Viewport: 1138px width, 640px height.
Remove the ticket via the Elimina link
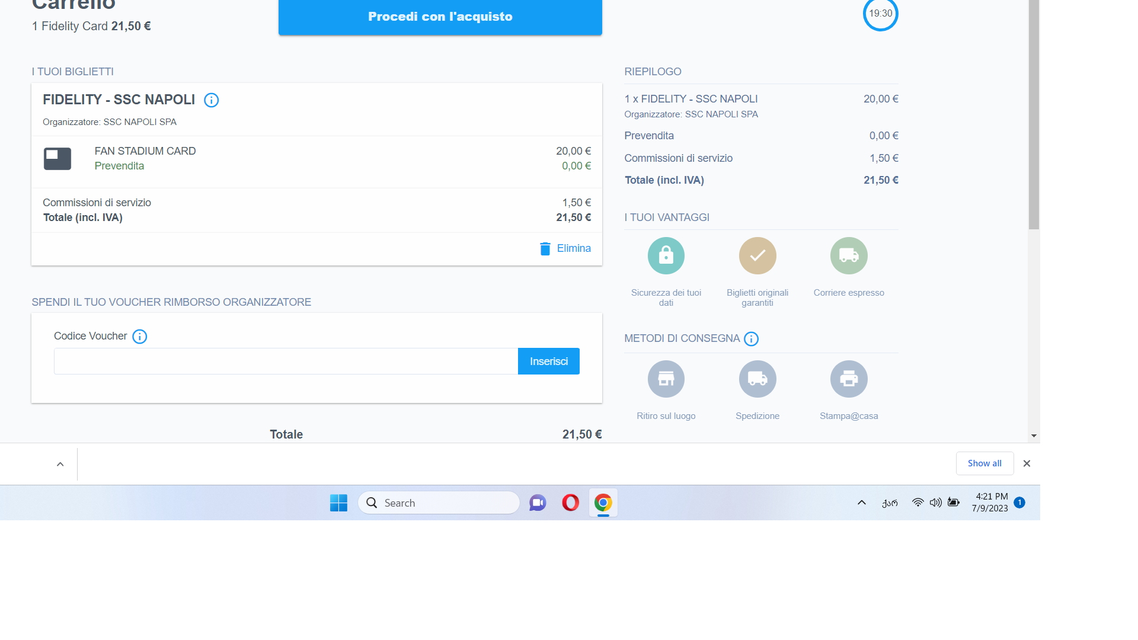[x=574, y=248]
